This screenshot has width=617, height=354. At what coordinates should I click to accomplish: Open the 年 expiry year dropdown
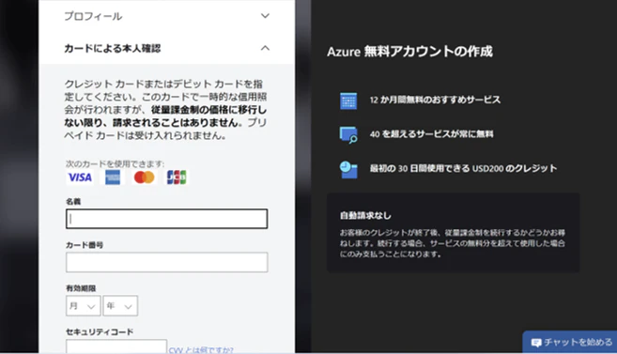coord(120,305)
